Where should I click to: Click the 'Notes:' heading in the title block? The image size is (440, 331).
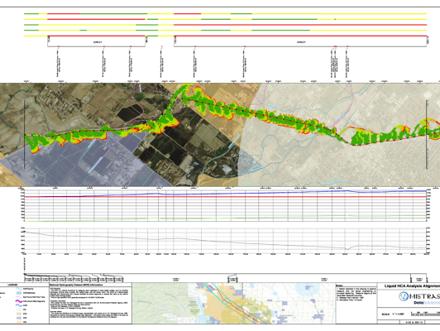click(339, 285)
